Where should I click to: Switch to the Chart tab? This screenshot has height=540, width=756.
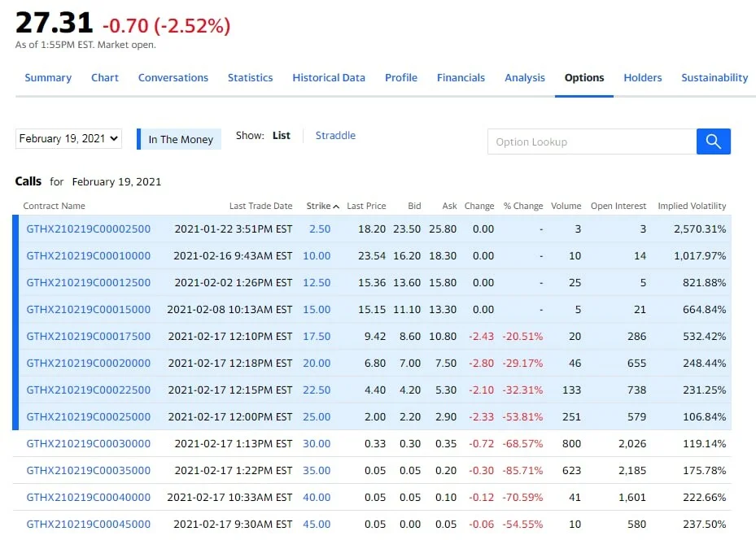[105, 77]
